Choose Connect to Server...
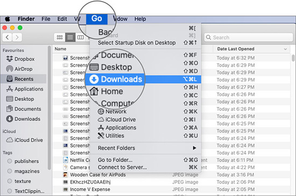Screen dimensions: 296x196 coord(145,167)
